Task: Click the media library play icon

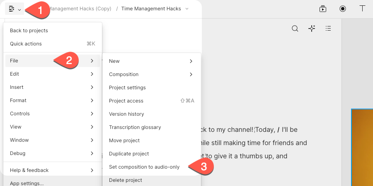Action: (x=323, y=9)
